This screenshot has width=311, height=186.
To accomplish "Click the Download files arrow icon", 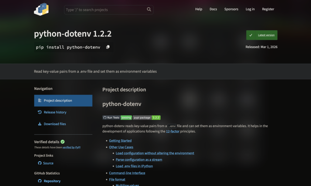I will click(40, 124).
